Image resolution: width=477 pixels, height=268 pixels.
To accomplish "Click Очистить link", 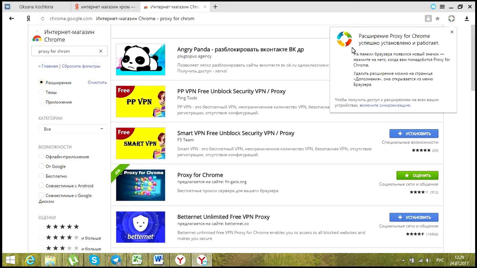I will [97, 82].
